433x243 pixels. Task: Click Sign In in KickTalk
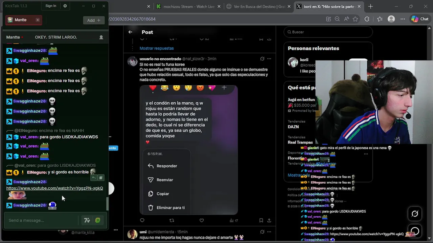click(x=51, y=6)
